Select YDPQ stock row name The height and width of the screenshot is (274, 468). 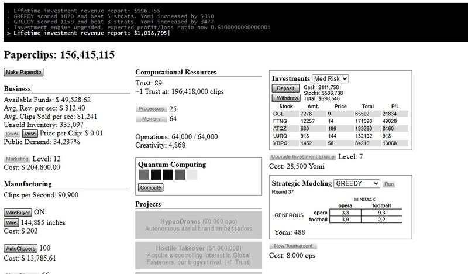[x=280, y=143]
